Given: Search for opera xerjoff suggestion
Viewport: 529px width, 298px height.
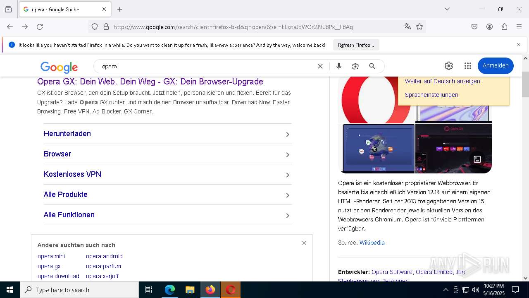Looking at the screenshot, I should [x=102, y=276].
